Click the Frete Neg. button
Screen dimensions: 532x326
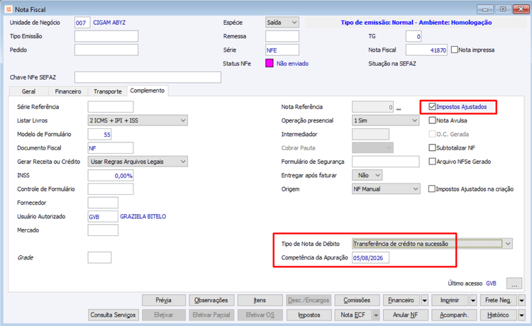click(x=498, y=300)
